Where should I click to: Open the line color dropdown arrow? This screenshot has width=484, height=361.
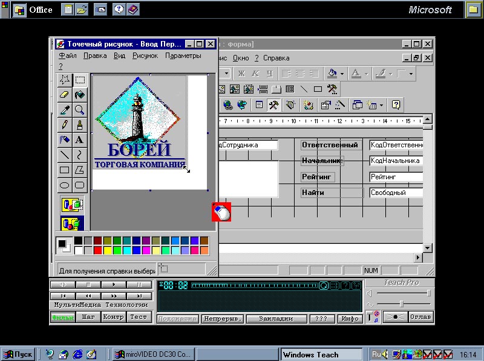pyautogui.click(x=390, y=74)
